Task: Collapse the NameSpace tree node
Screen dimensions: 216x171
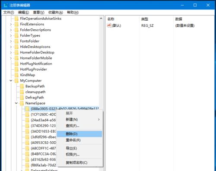Action: click(x=16, y=103)
